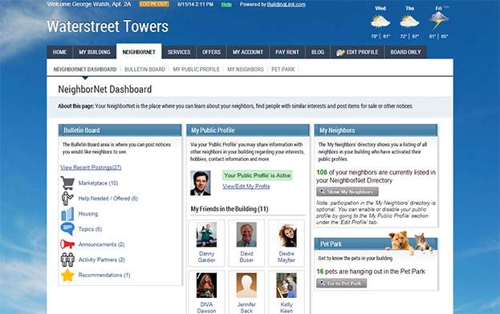Follow the View/Edit My Profile link

pos(246,187)
